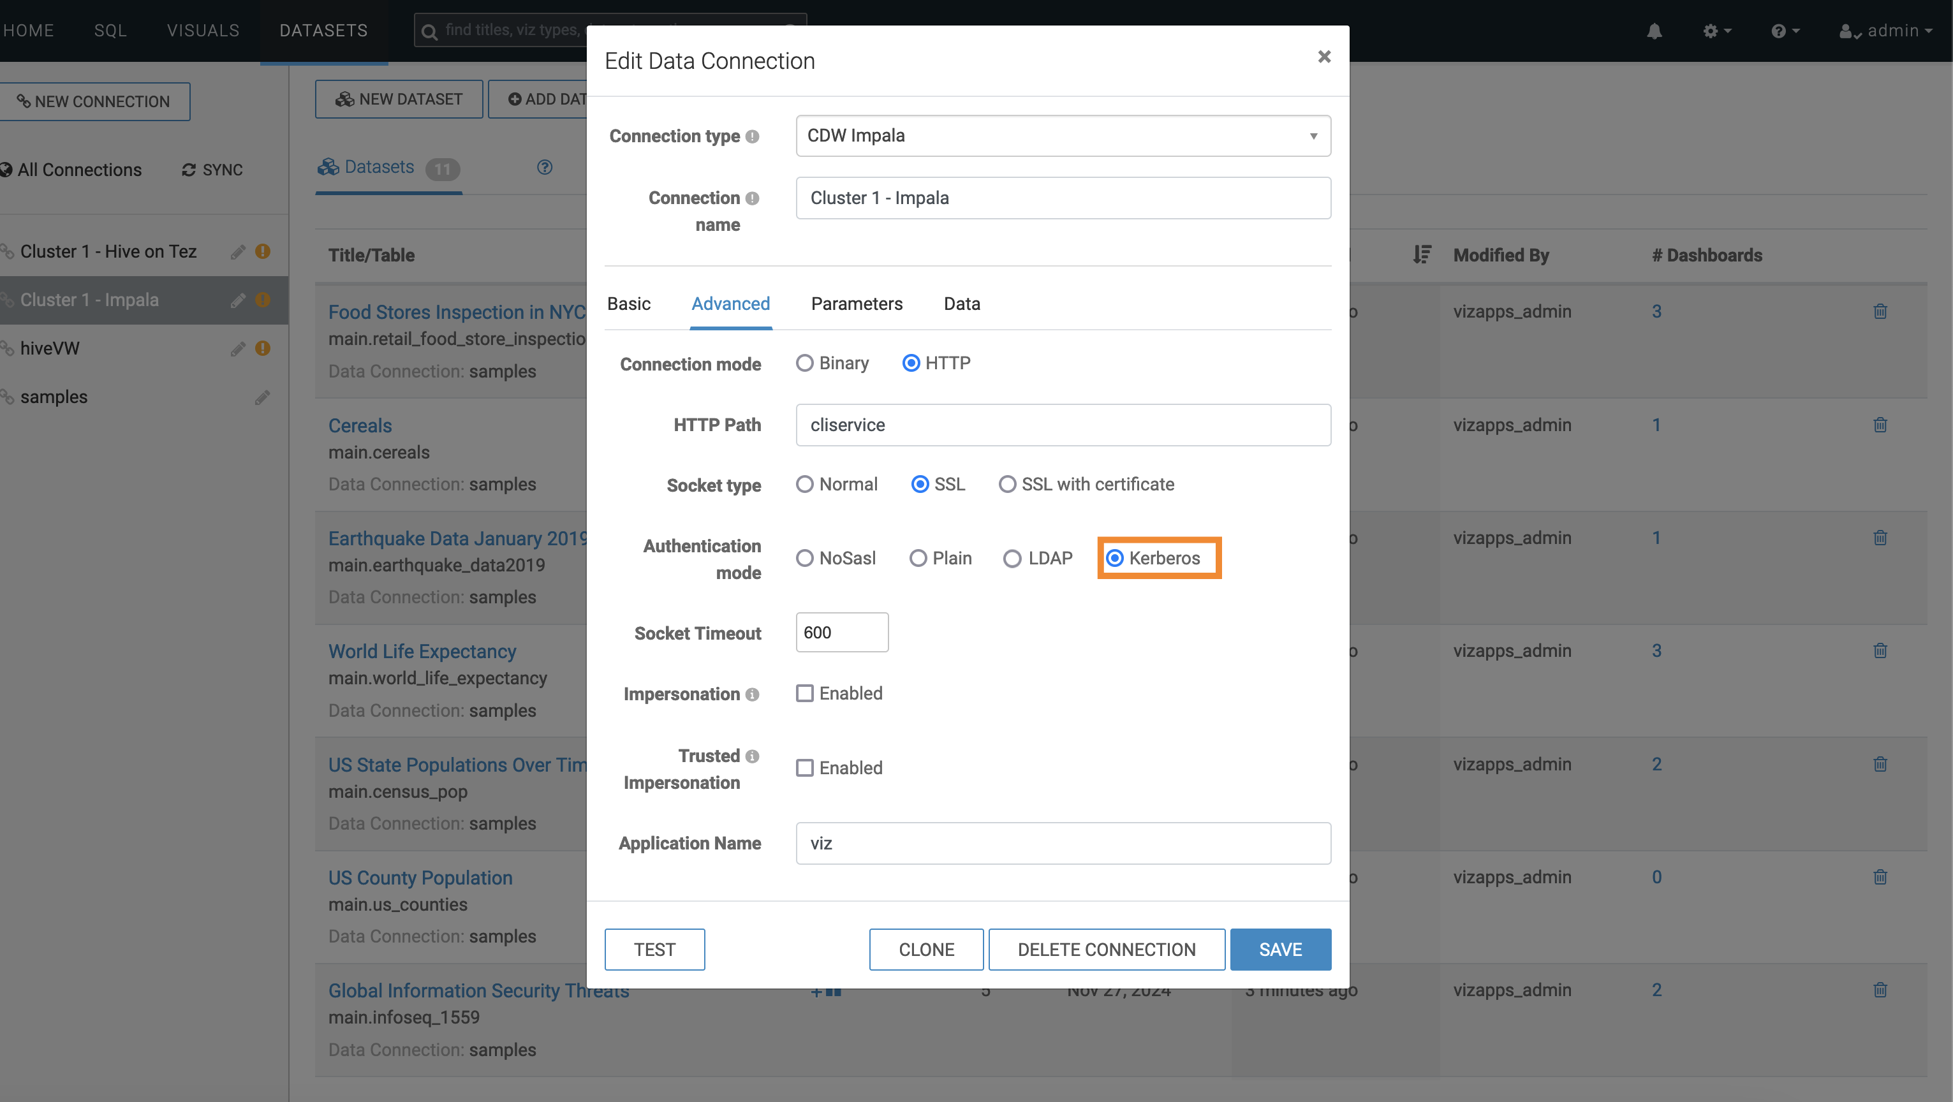Viewport: 1953px width, 1102px height.
Task: Click the sort order icon in table header
Action: [1422, 254]
